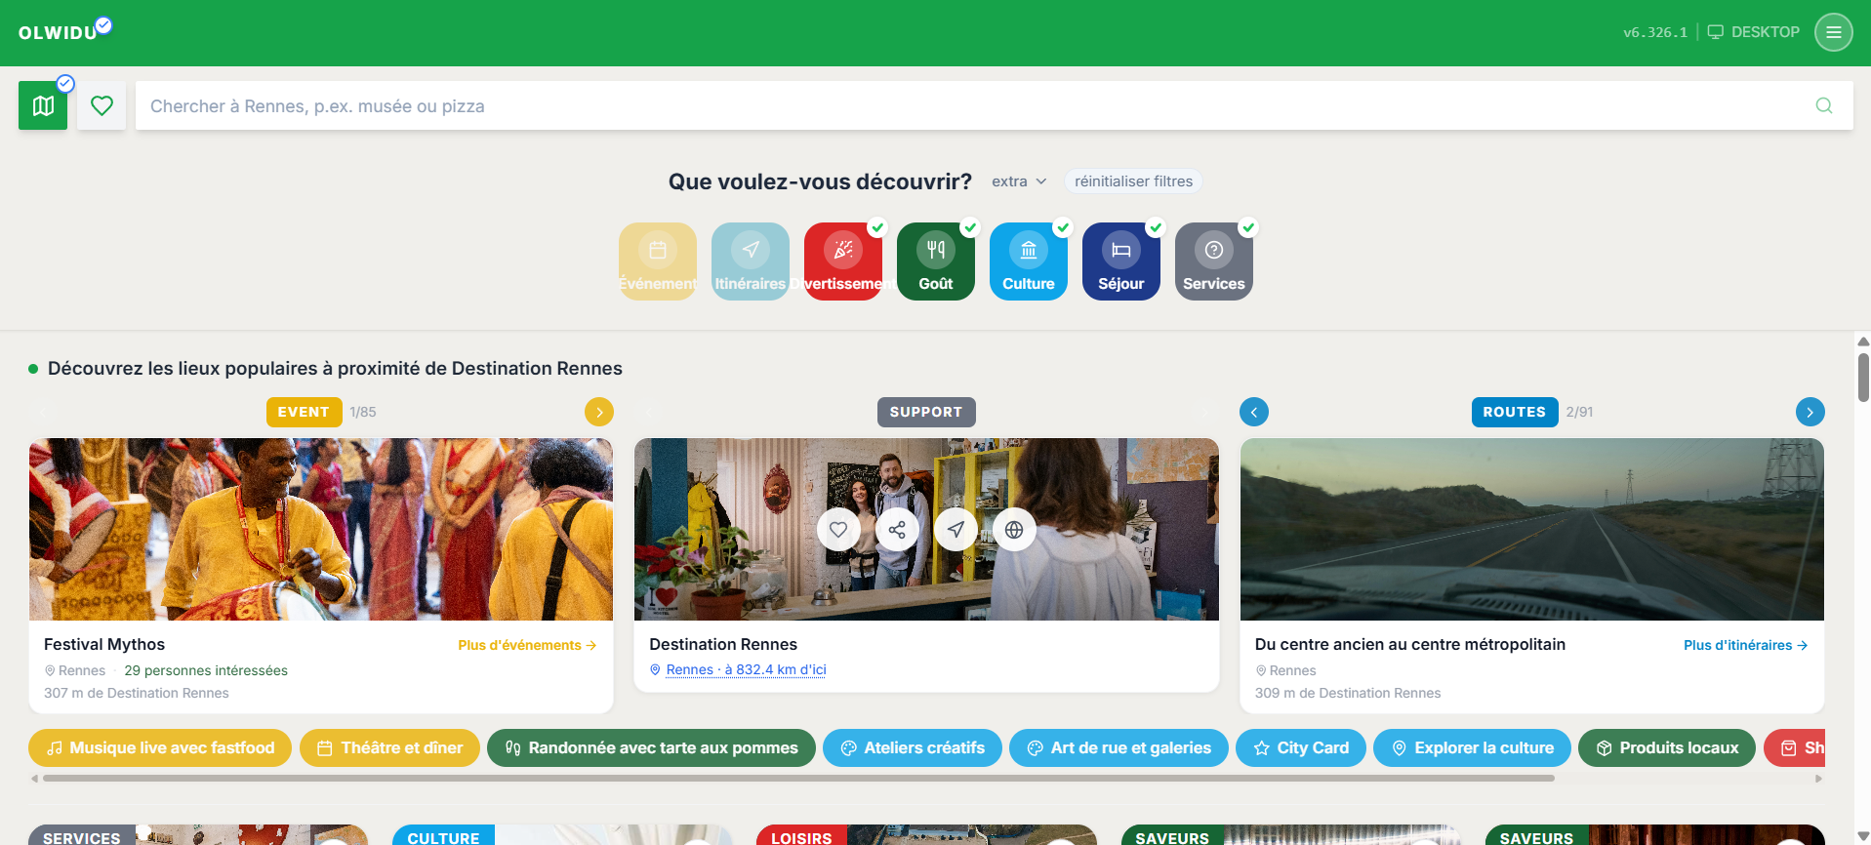The width and height of the screenshot is (1871, 845).
Task: Expand the extra dropdown
Action: pyautogui.click(x=1019, y=181)
